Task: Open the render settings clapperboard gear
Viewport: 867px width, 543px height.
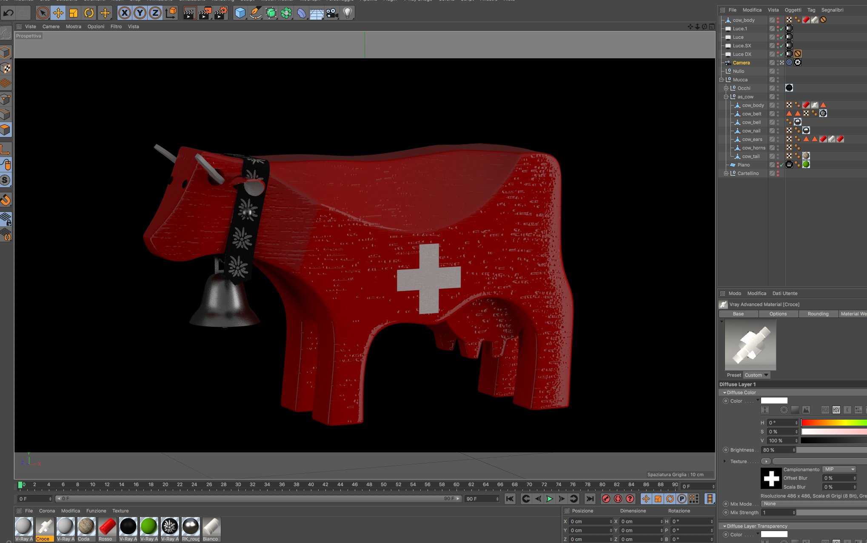Action: (221, 13)
